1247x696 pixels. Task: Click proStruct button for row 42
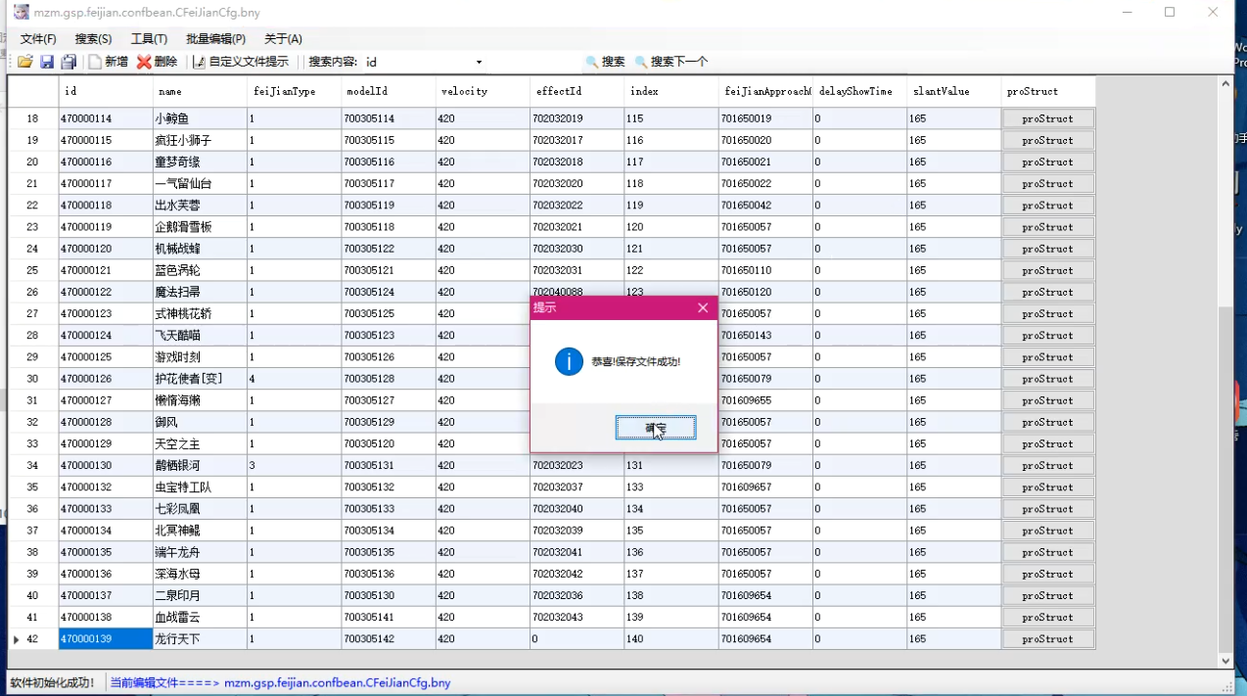[1047, 639]
